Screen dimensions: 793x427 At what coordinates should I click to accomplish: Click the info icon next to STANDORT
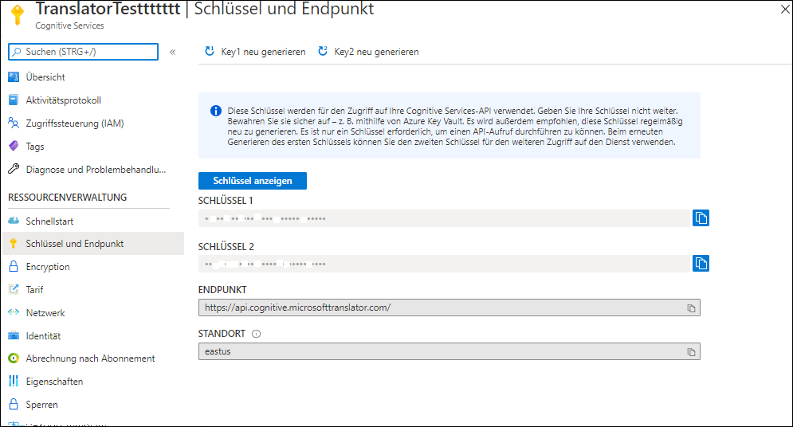[x=257, y=334]
